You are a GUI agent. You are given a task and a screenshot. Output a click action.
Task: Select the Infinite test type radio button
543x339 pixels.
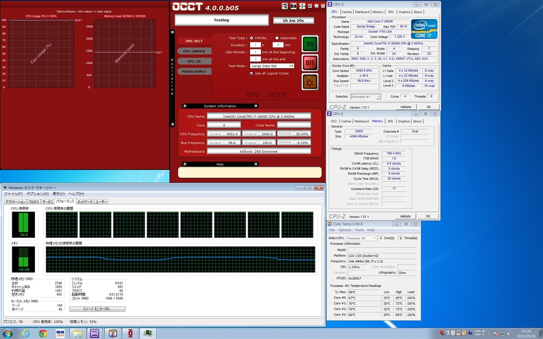(251, 38)
